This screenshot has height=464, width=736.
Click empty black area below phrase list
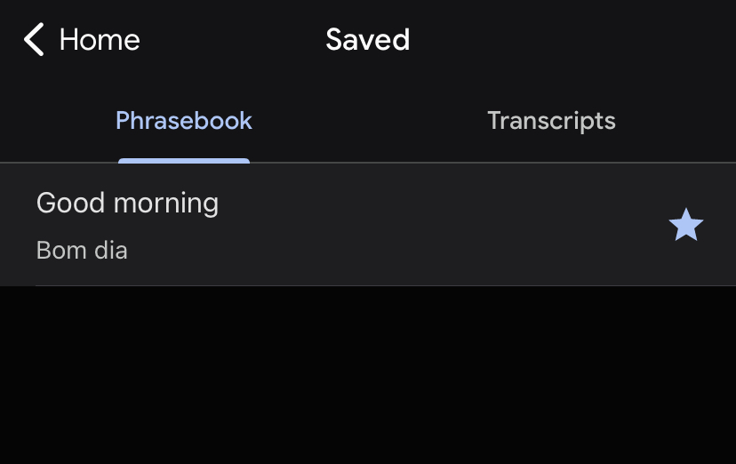(x=368, y=373)
